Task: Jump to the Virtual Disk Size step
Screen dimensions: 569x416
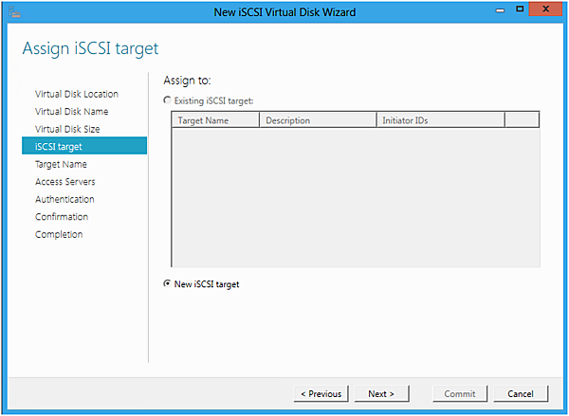Action: pos(67,129)
